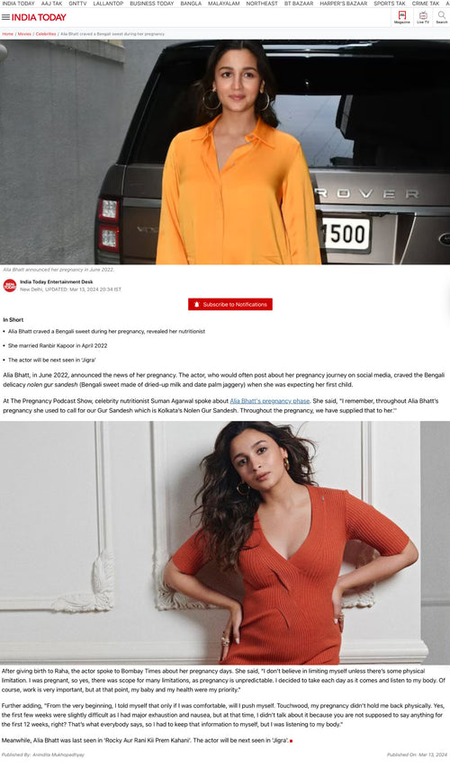Click the Search magnifier icon
450x768 pixels.
442,17
